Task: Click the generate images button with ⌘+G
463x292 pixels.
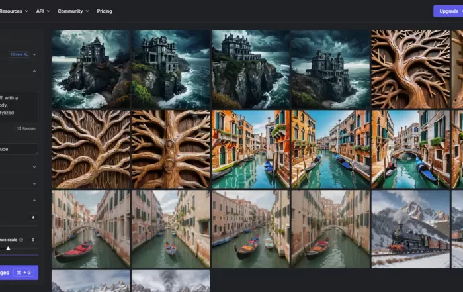Action: tap(19, 273)
